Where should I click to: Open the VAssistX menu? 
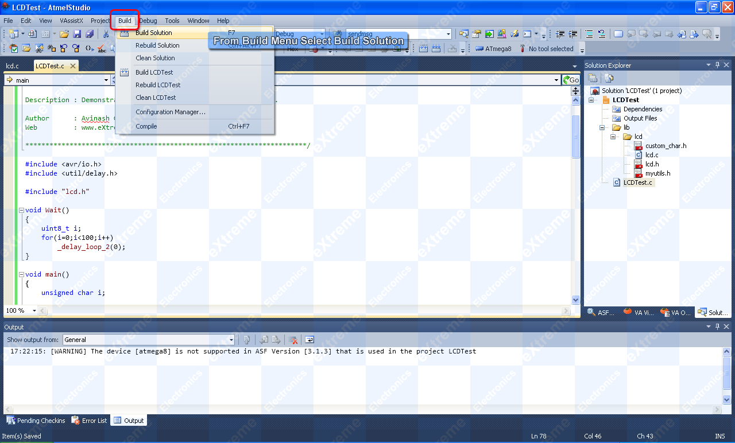71,21
